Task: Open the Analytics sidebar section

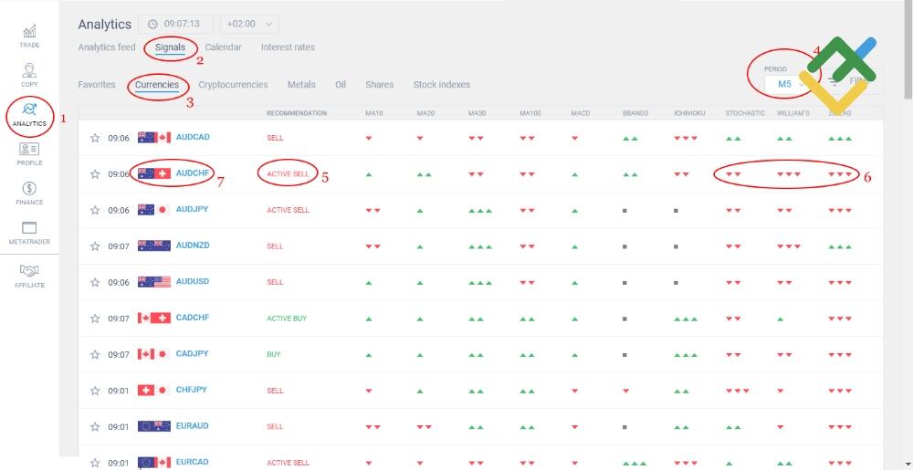Action: tap(29, 115)
